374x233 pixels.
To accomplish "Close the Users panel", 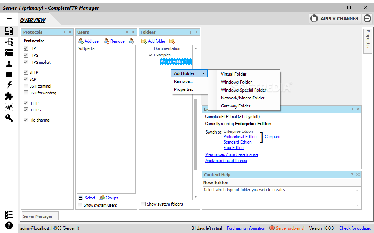I will point(133,32).
